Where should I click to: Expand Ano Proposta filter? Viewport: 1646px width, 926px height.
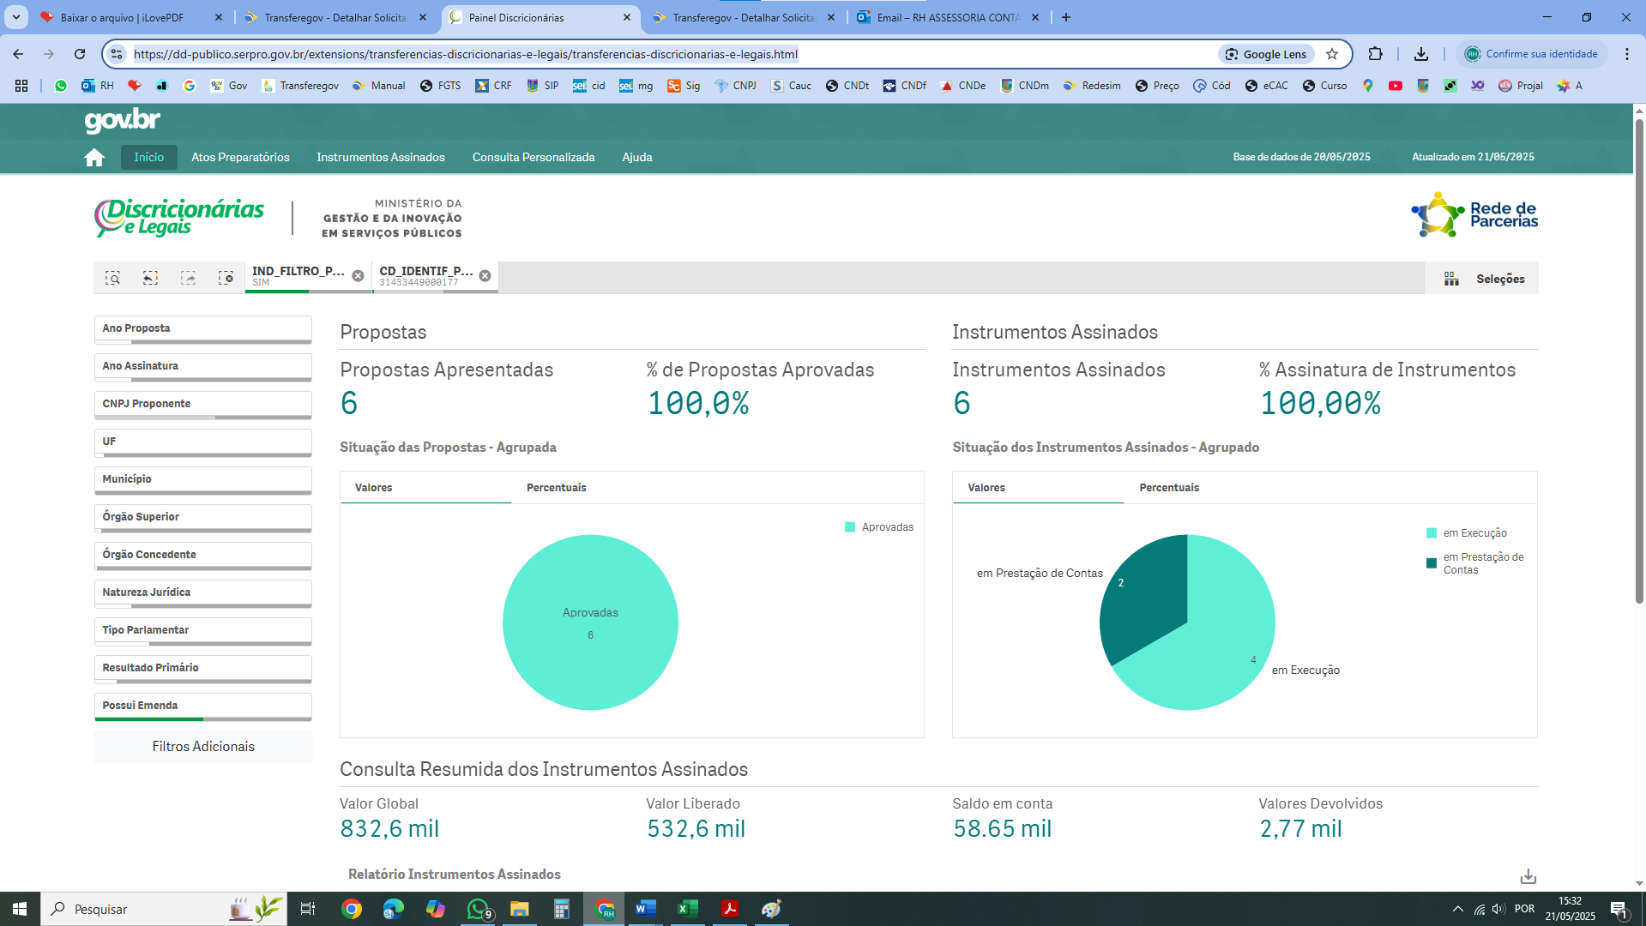[203, 329]
